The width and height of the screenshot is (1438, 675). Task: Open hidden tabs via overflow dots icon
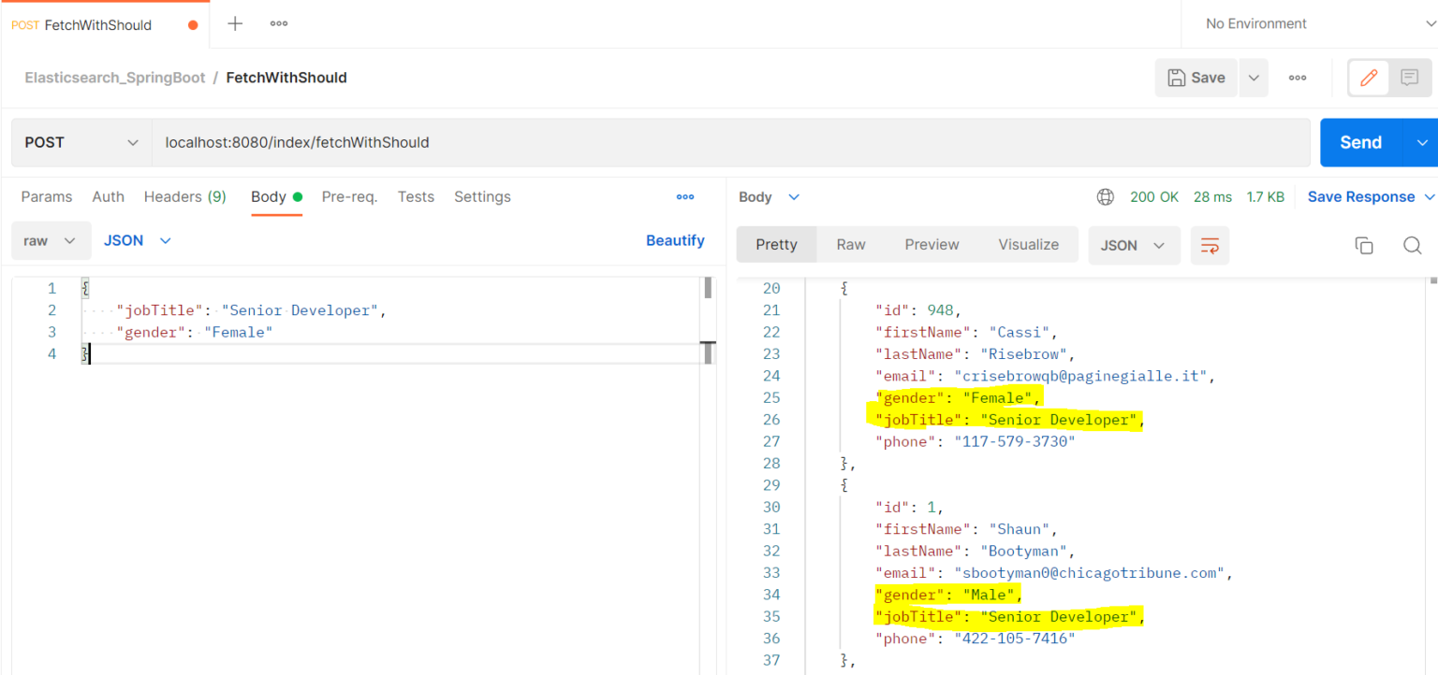click(278, 23)
